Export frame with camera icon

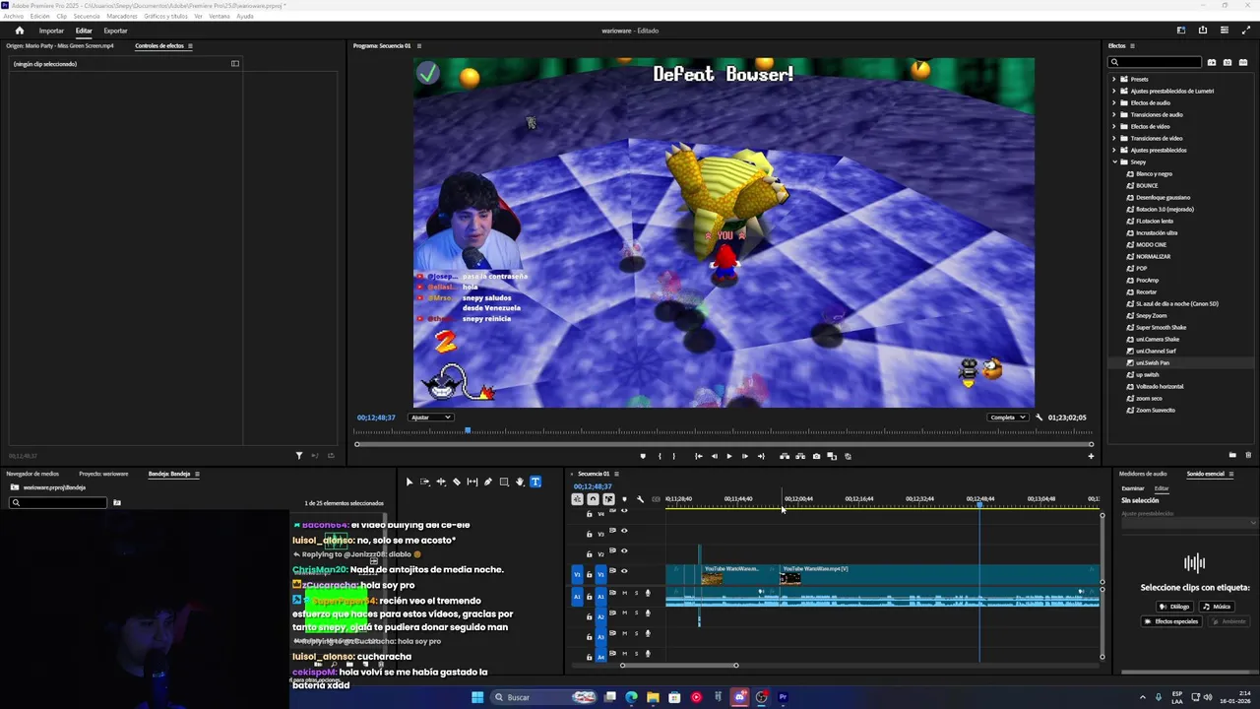pos(816,456)
